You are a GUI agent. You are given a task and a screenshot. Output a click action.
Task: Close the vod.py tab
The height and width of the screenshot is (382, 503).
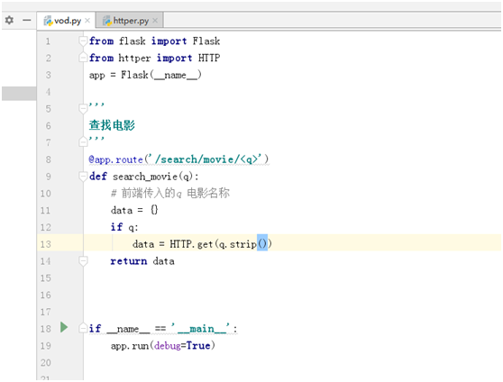(87, 21)
